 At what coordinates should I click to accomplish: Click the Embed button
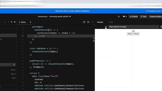click(133, 16)
